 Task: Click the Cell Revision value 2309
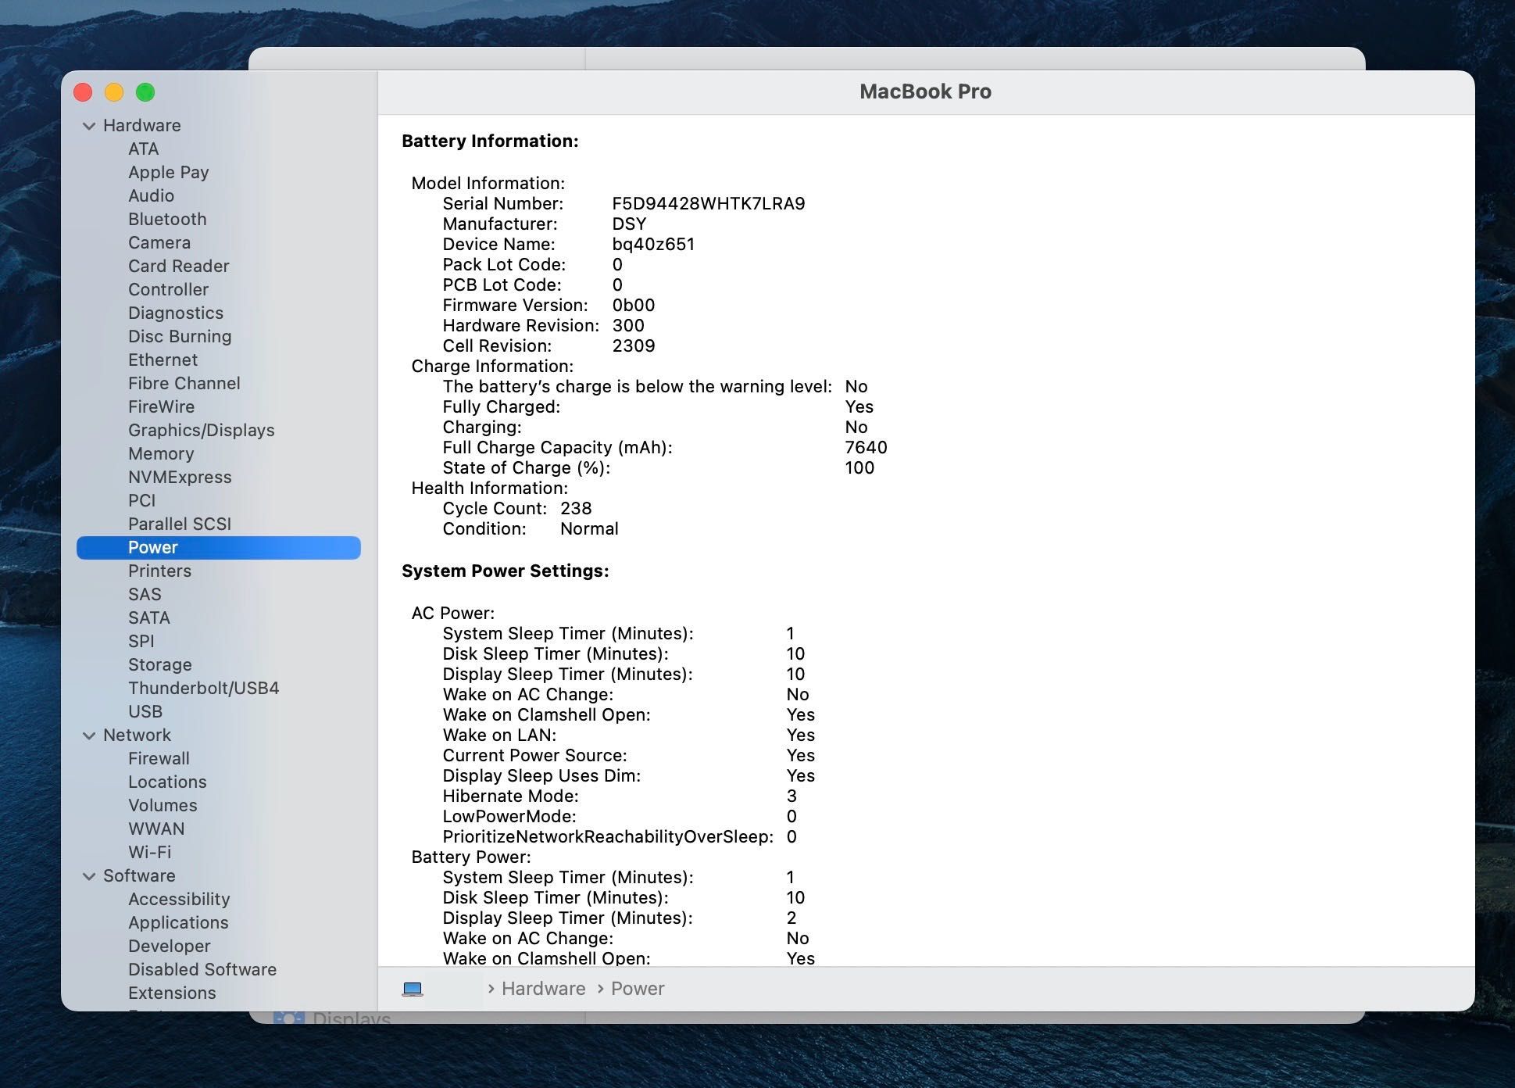(x=634, y=346)
